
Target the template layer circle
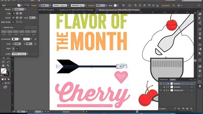click(192, 87)
